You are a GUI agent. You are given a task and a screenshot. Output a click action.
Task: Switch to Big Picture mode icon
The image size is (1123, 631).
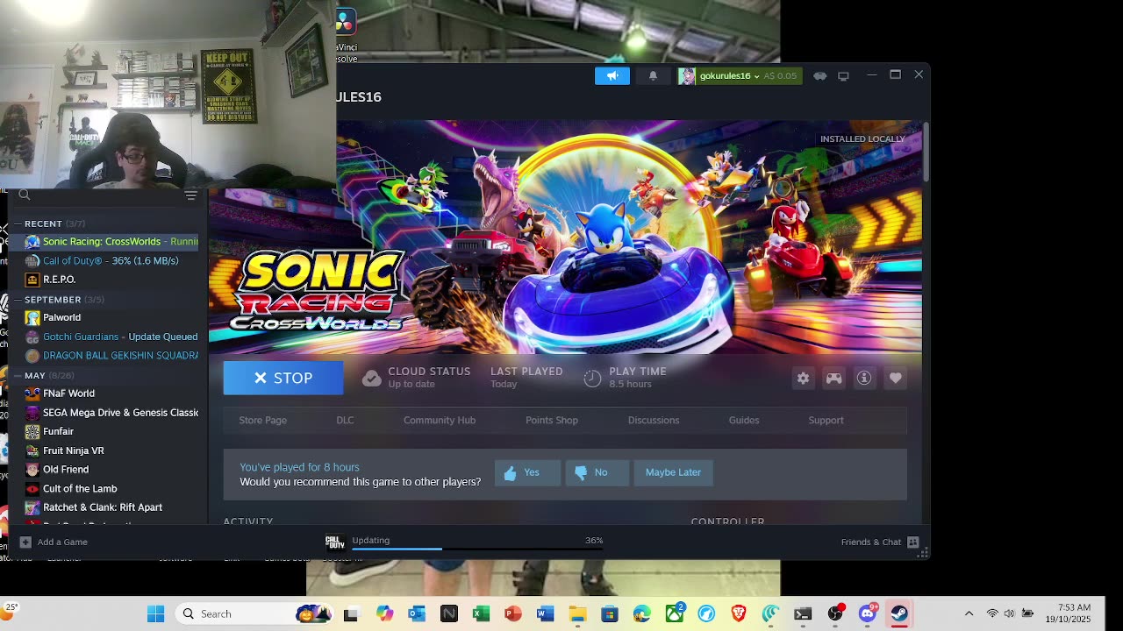(843, 76)
